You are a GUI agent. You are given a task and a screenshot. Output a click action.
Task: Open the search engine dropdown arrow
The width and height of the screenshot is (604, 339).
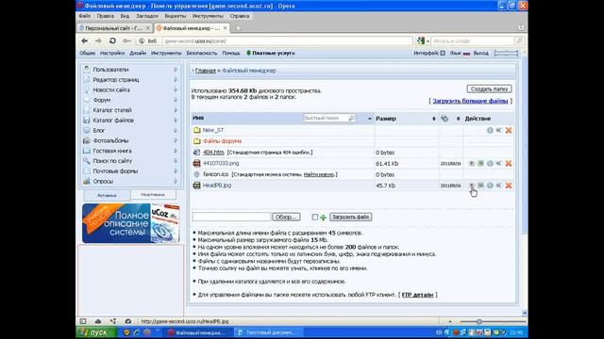(x=428, y=41)
